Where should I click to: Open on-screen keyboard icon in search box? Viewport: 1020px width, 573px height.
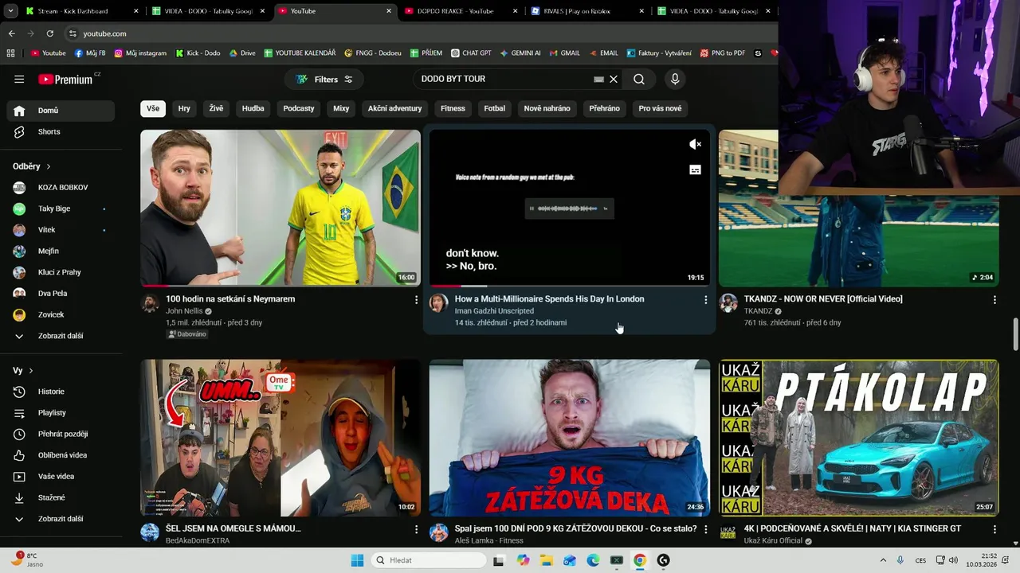(x=598, y=79)
